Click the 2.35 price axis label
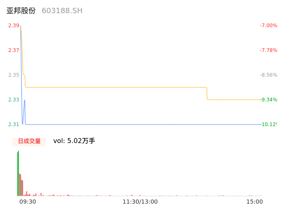This screenshot has height=216, width=283. (14, 75)
